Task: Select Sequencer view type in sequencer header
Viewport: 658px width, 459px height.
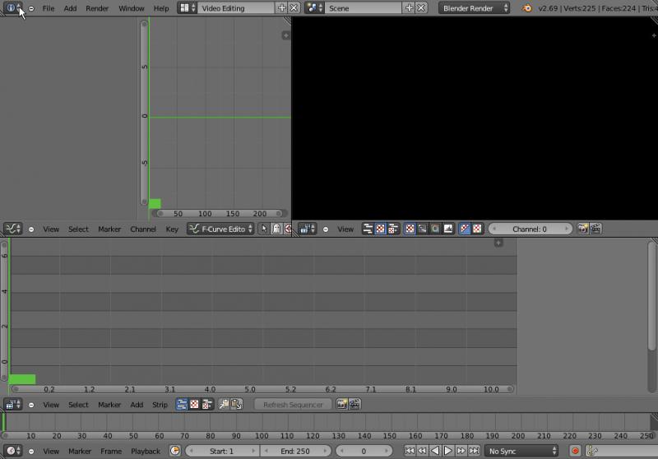Action: tap(181, 404)
